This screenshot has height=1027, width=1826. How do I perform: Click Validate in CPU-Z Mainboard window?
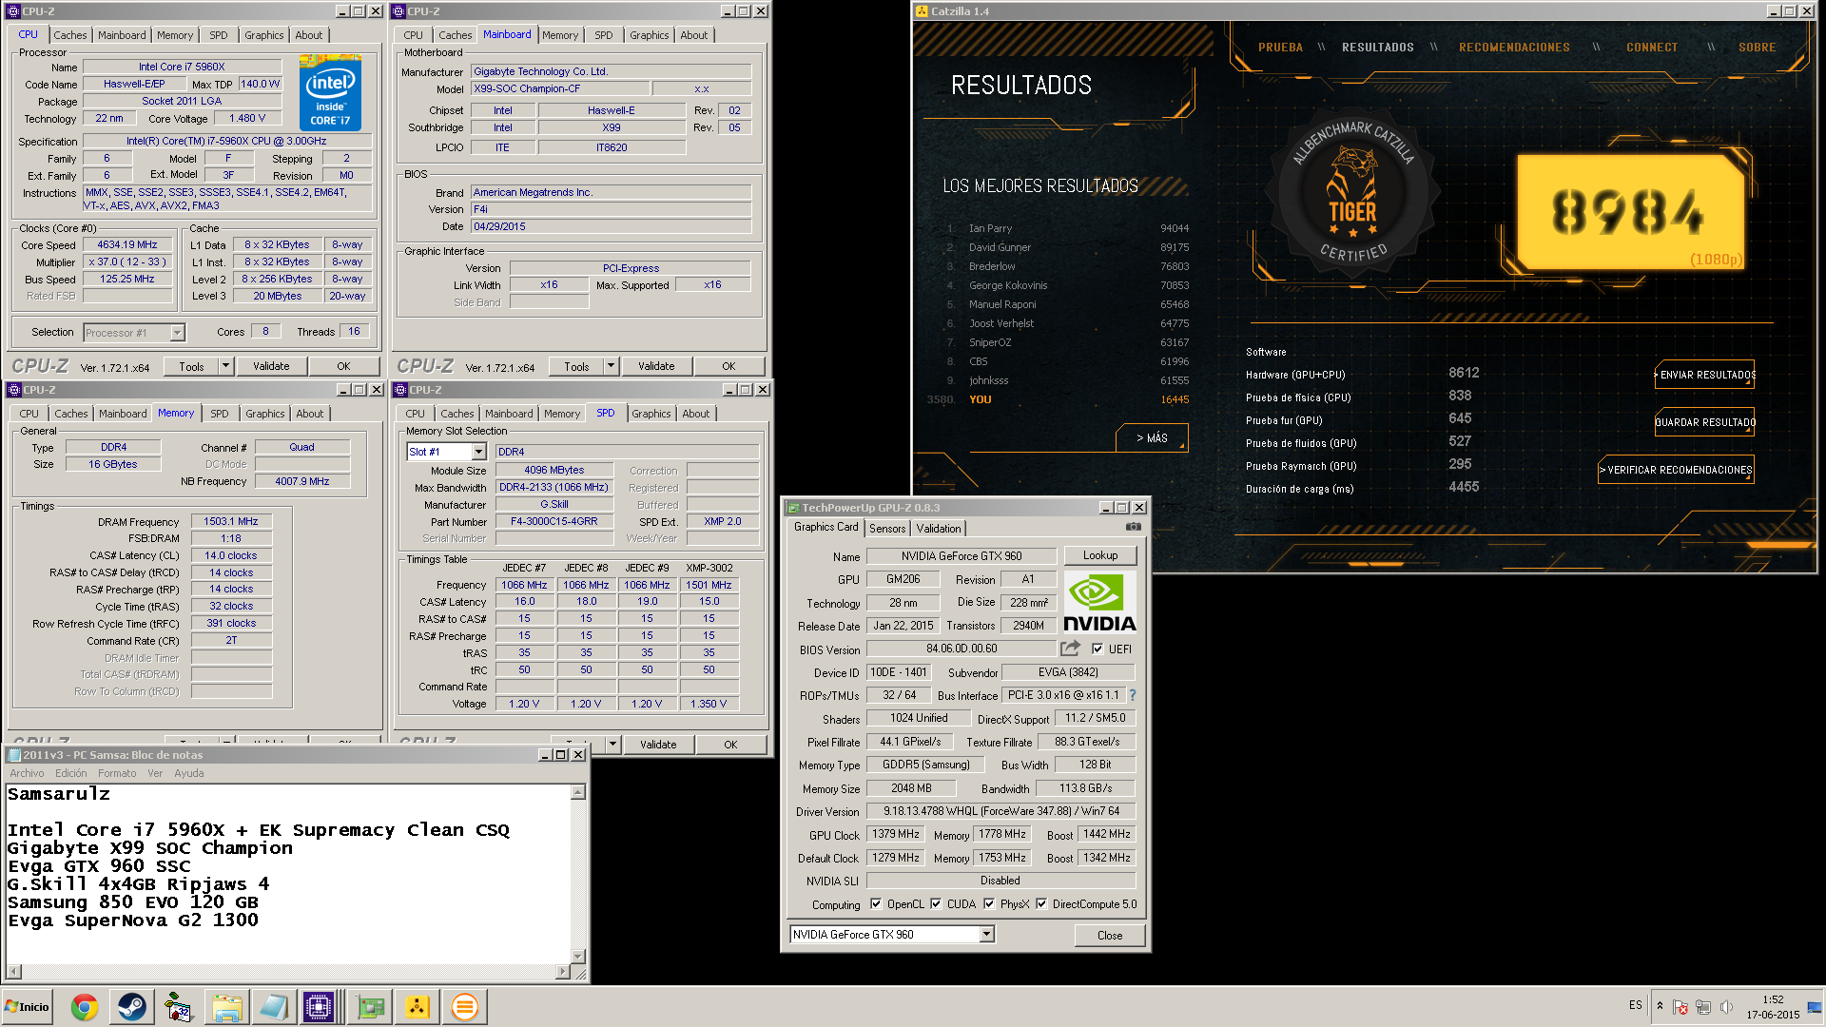click(656, 366)
